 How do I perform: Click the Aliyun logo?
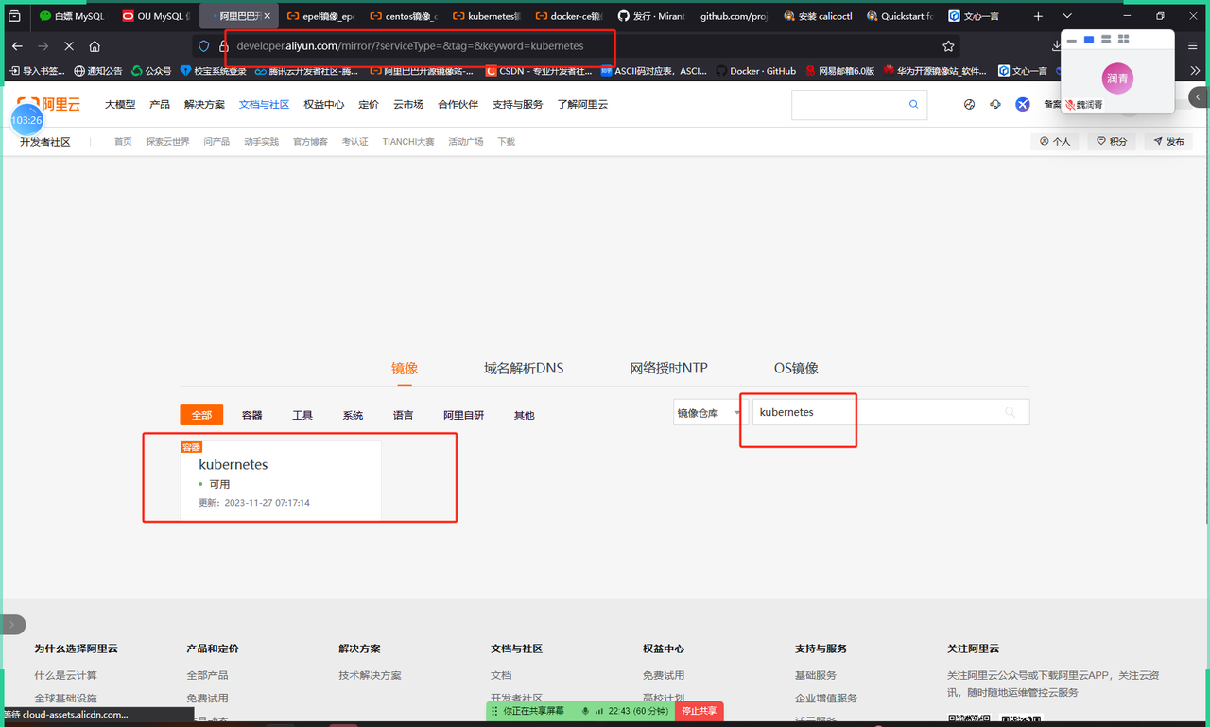(49, 104)
